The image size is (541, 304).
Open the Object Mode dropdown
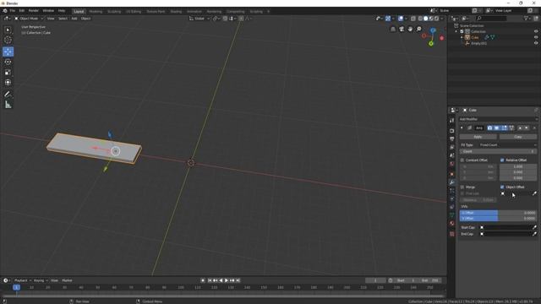(x=29, y=19)
